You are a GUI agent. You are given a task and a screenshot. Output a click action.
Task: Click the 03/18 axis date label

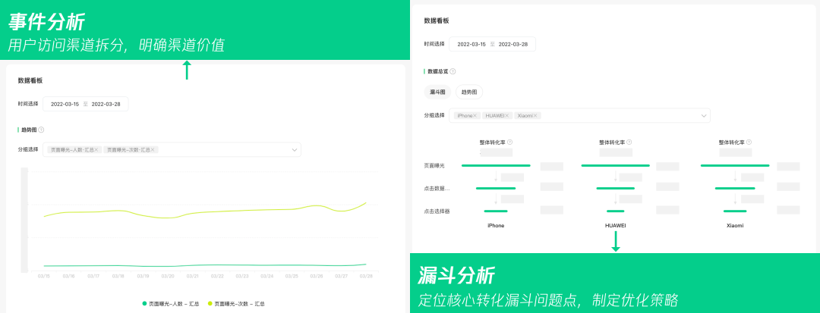(x=118, y=276)
